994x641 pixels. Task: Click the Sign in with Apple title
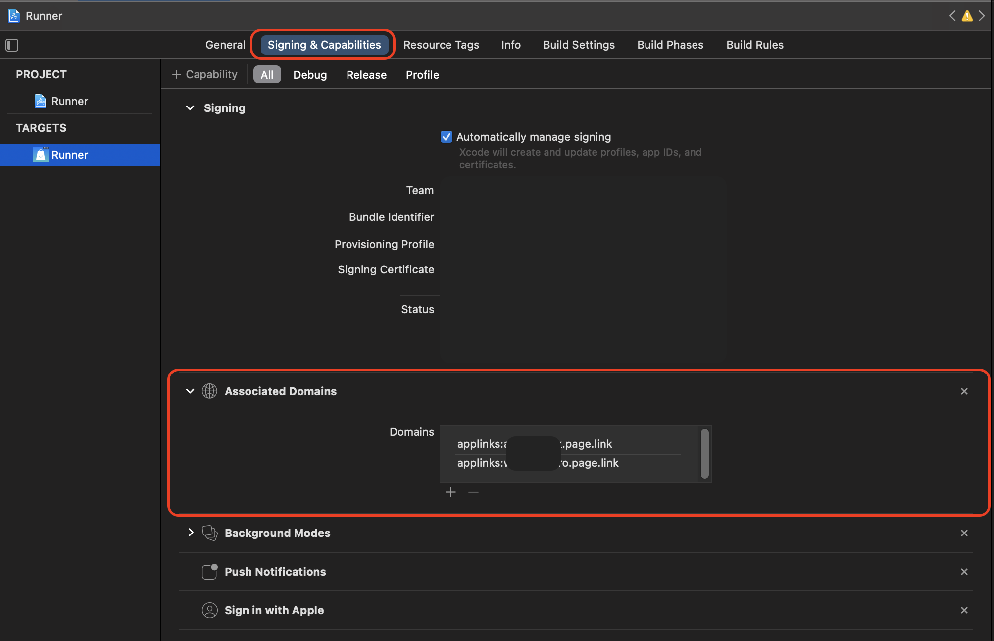(274, 610)
